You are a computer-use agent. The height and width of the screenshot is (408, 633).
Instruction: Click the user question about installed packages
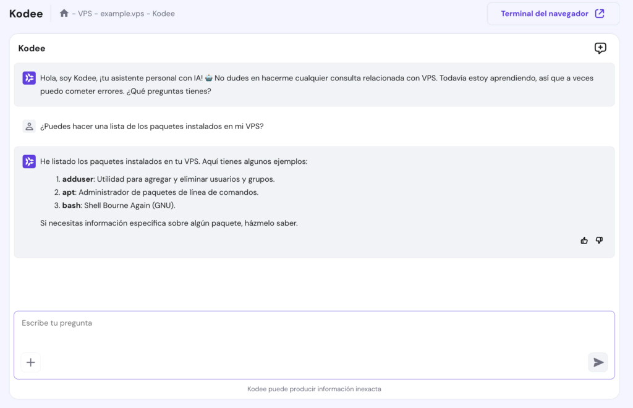pos(151,127)
